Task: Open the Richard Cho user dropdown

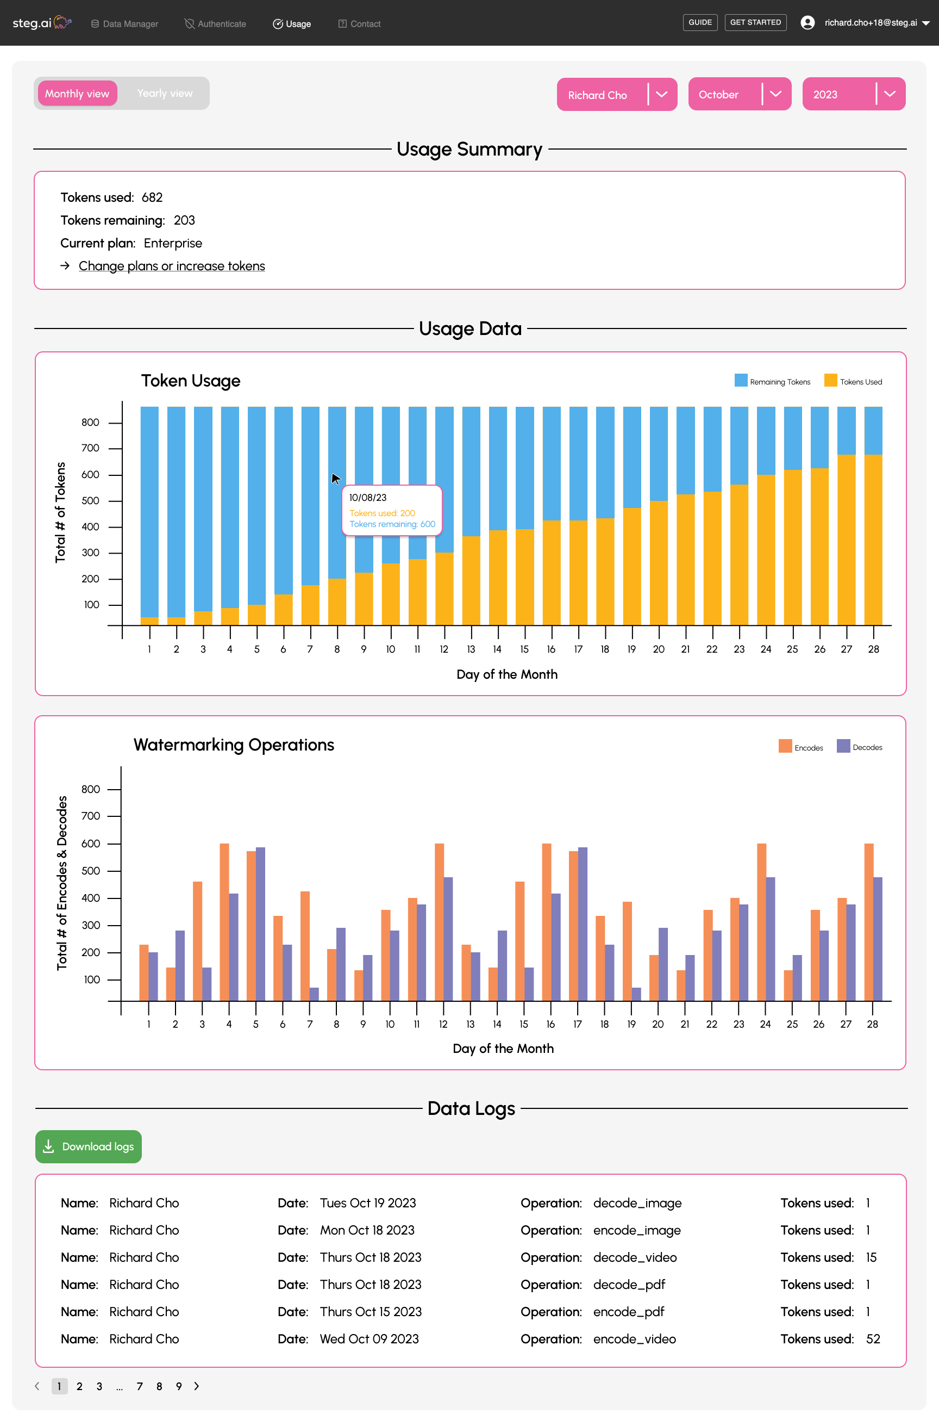Action: (x=616, y=95)
